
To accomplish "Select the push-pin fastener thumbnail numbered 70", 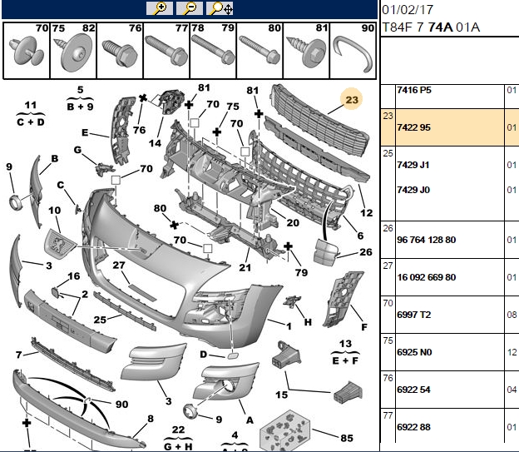I will pyautogui.click(x=27, y=51).
